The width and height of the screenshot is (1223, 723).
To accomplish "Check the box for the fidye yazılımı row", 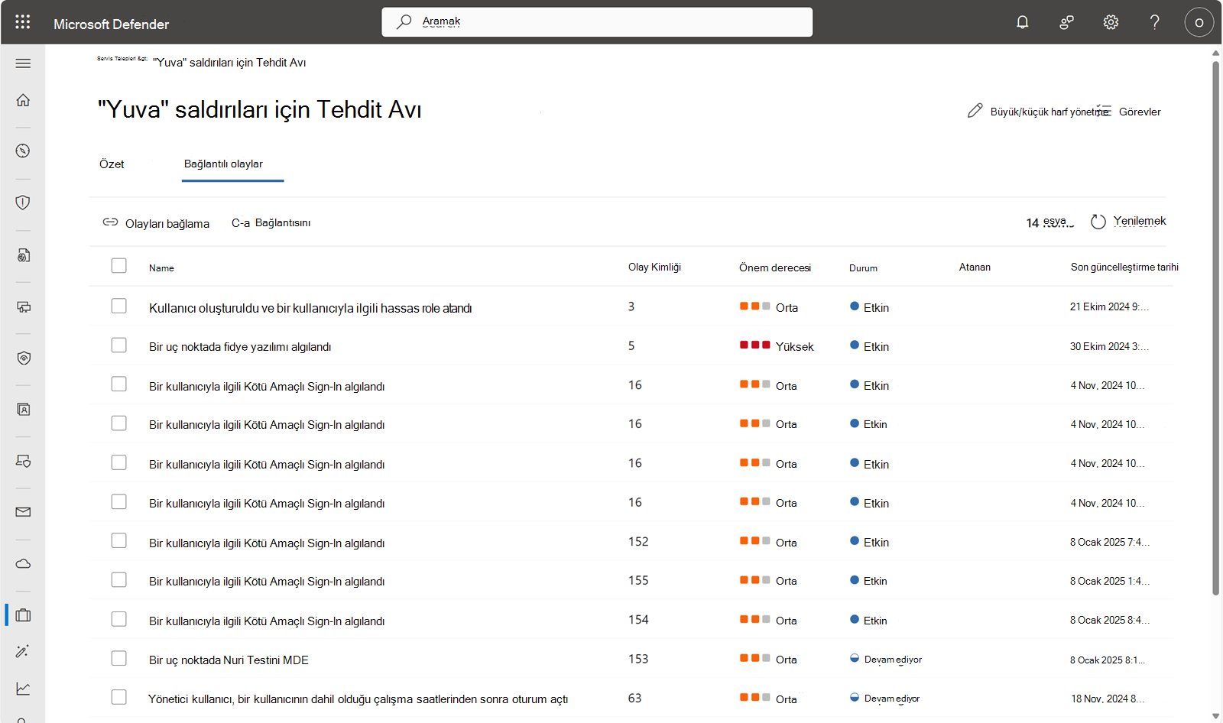I will 118,345.
